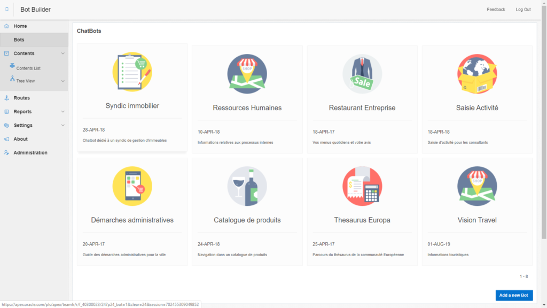
Task: Click the vertical page scrollbar
Action: (x=544, y=122)
